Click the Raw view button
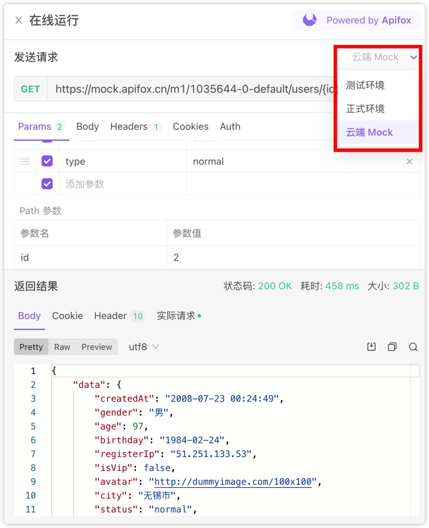The height and width of the screenshot is (528, 429). point(62,347)
